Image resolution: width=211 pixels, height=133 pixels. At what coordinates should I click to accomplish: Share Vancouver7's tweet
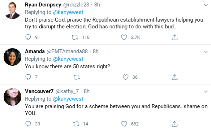tap(175, 124)
